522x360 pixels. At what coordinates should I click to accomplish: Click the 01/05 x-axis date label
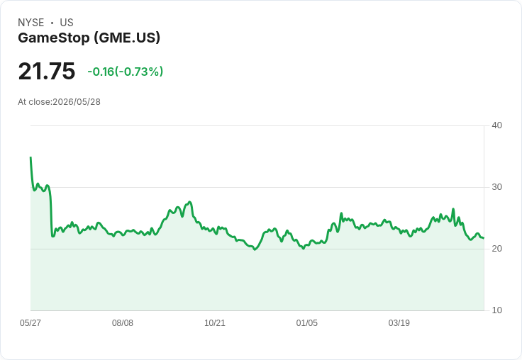pos(307,322)
